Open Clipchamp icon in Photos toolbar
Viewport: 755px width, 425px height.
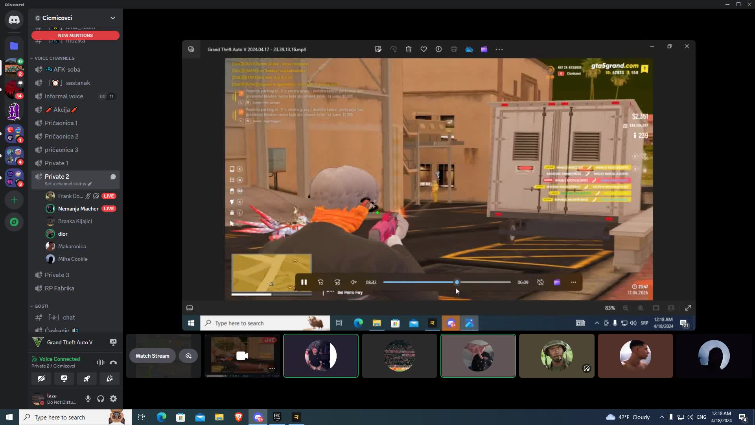point(484,49)
